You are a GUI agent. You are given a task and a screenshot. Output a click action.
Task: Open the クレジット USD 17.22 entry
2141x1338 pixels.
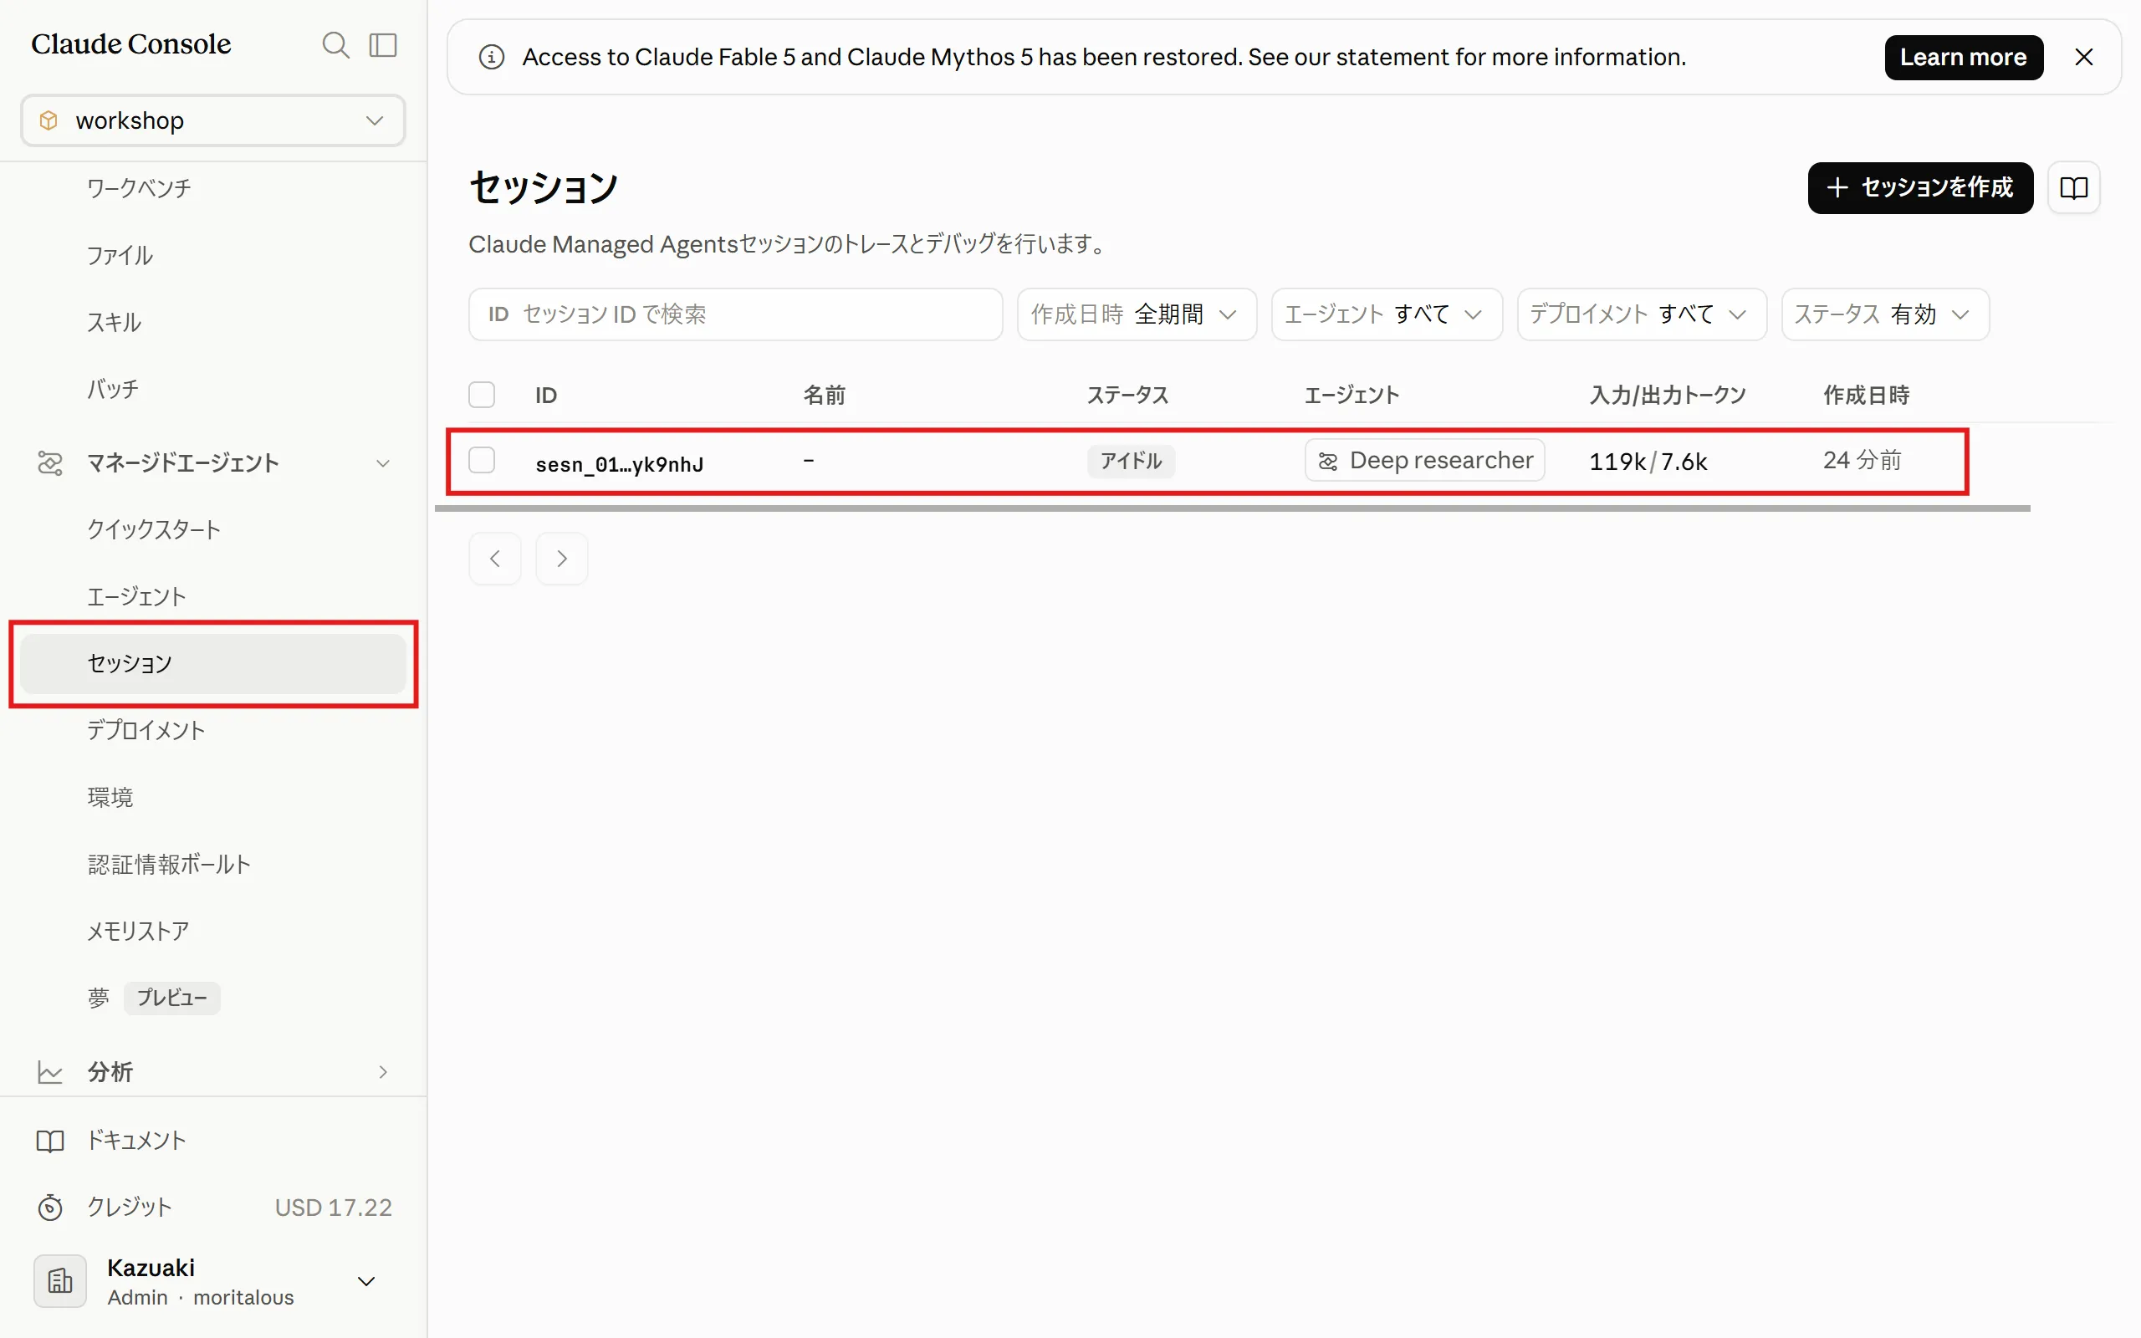(213, 1207)
